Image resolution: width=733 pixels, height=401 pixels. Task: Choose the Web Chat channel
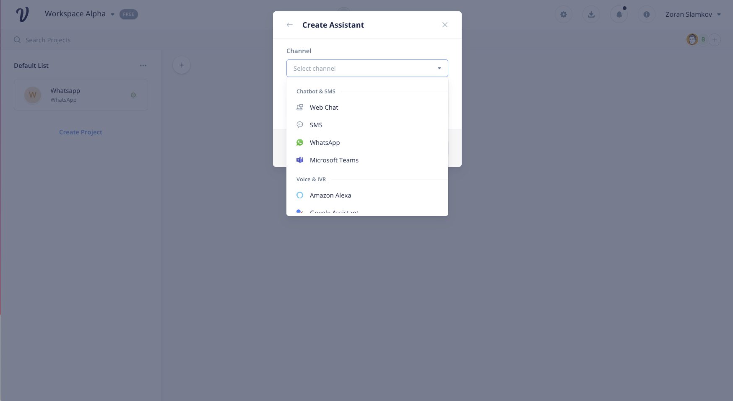tap(367, 108)
